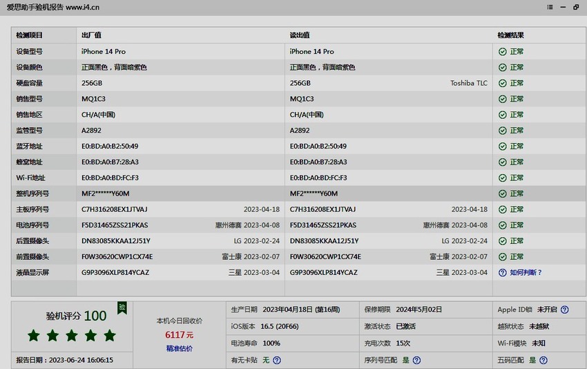Click the check icon in 后置摄像头 row
The image size is (587, 369).
[502, 241]
